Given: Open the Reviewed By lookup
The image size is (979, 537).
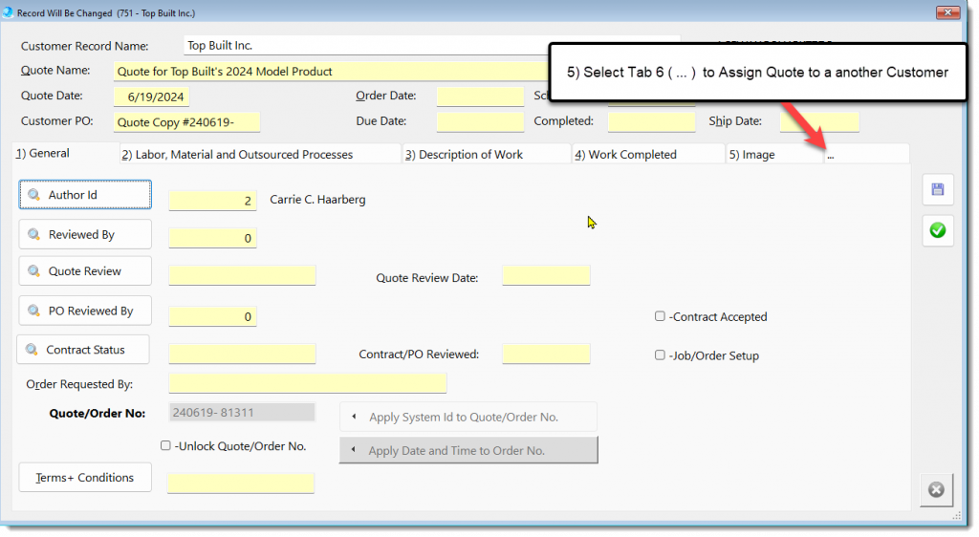Looking at the screenshot, I should click(85, 234).
